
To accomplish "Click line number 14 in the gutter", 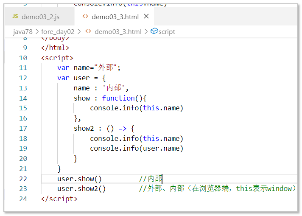I will tap(23, 98).
